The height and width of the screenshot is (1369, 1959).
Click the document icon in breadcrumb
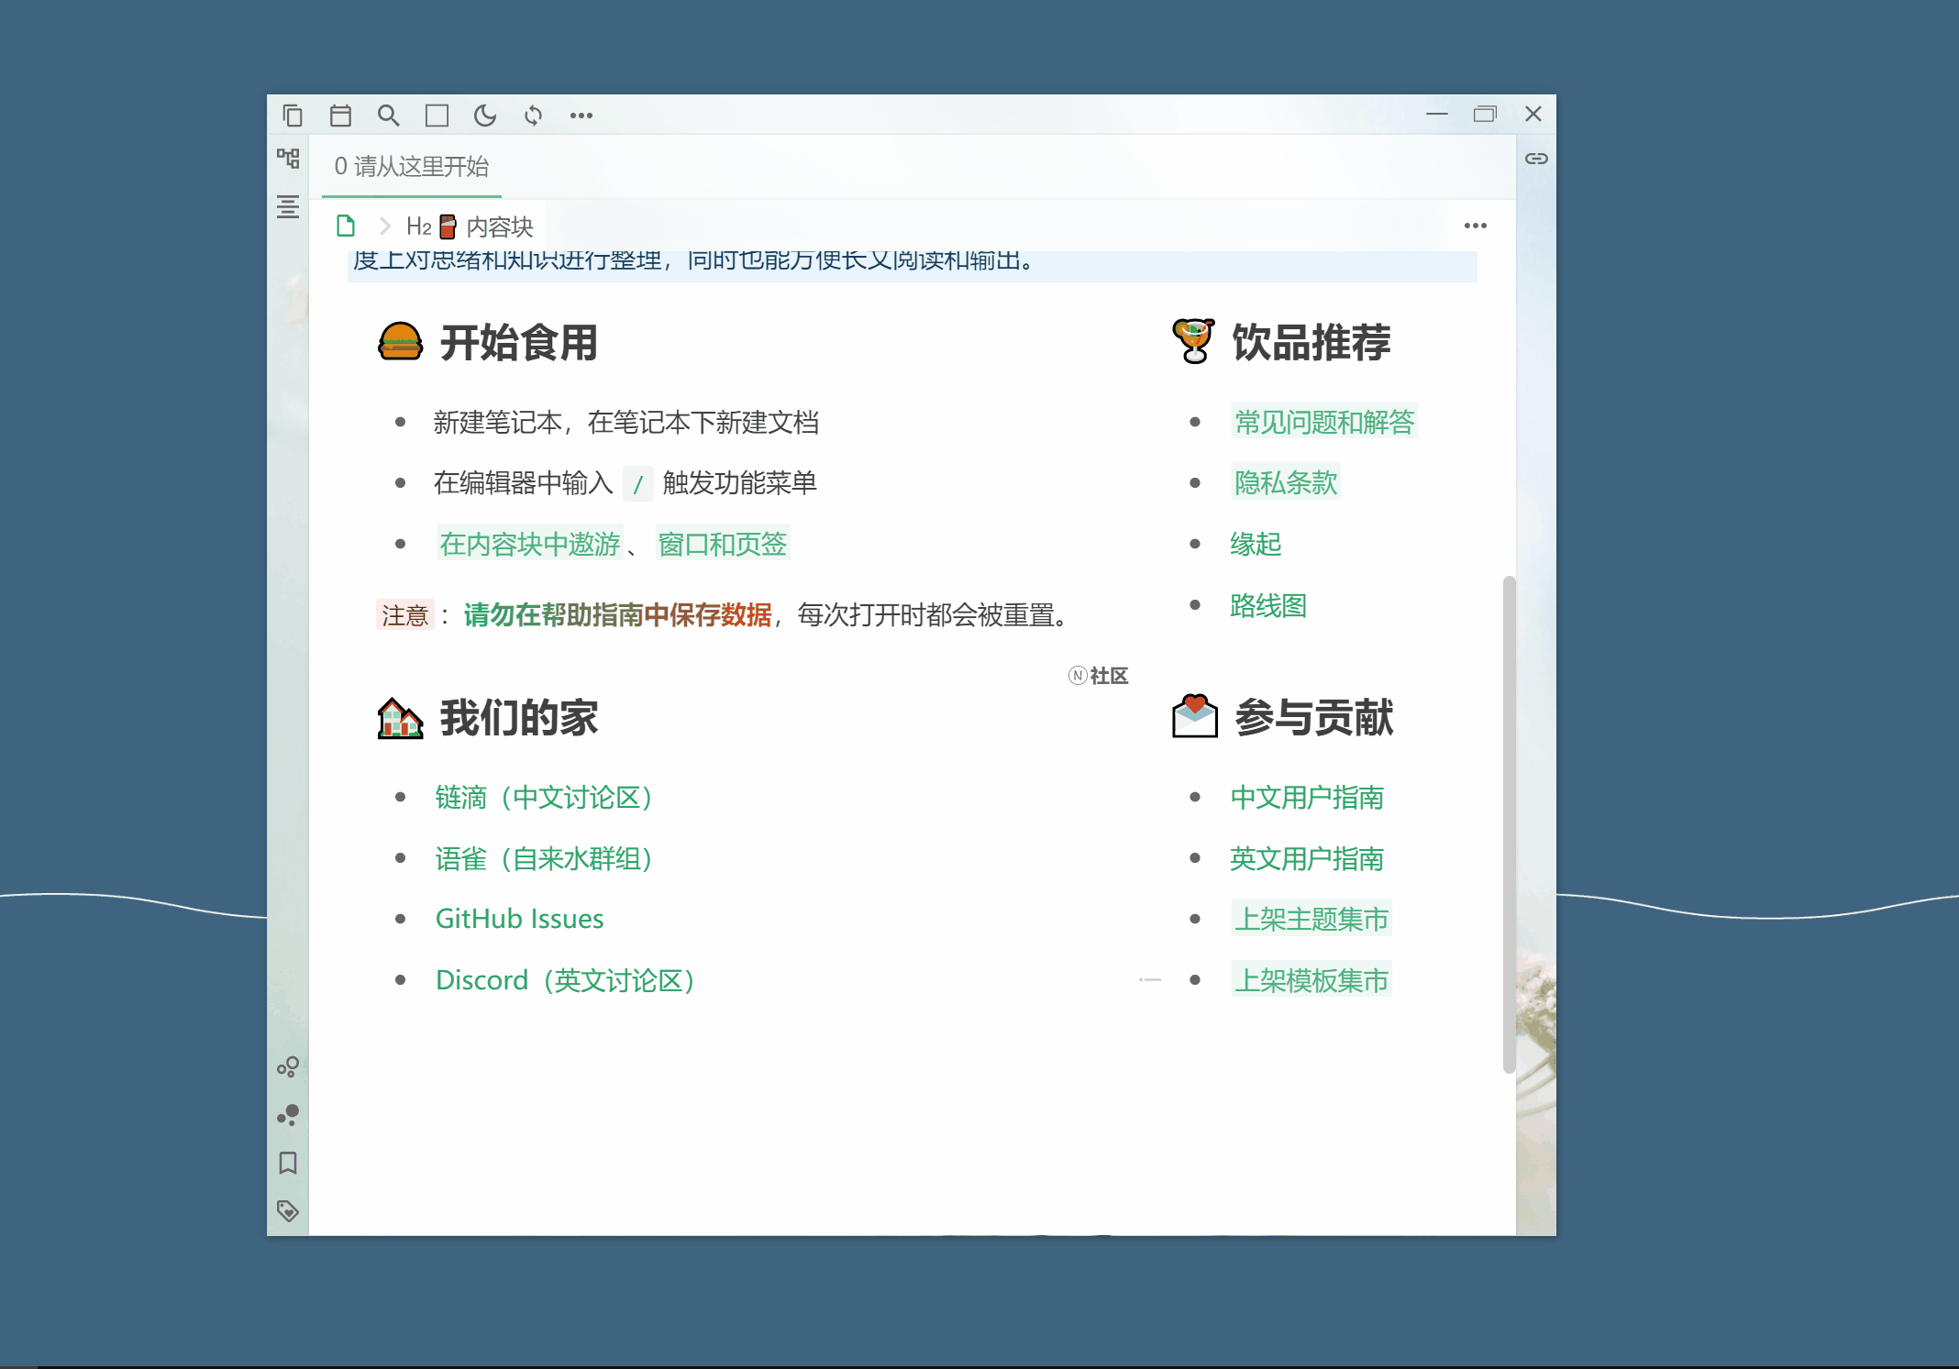(x=346, y=226)
